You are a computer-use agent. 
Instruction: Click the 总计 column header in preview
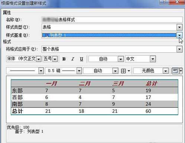coord(152,84)
